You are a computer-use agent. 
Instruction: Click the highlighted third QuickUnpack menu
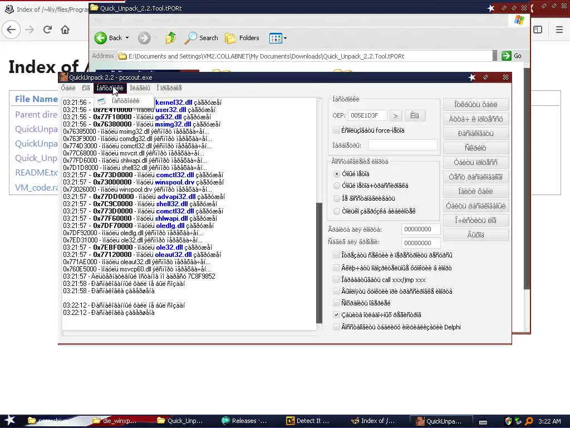110,88
